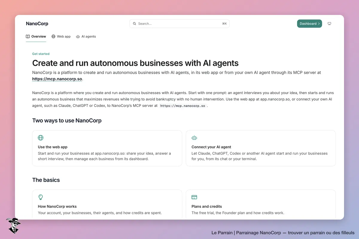This screenshot has width=359, height=239.
Task: Open the "Use the web app" card title
Action: point(53,147)
